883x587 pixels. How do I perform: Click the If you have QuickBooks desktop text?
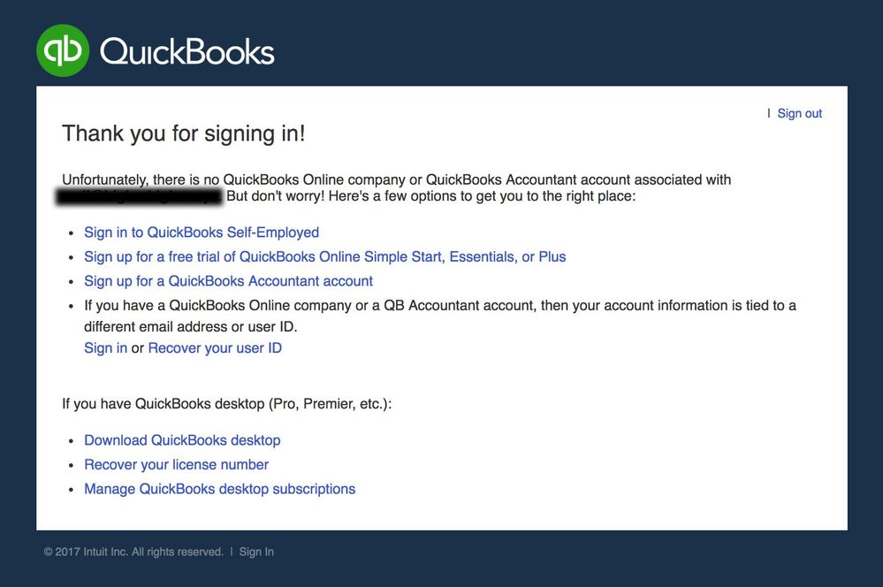(x=226, y=404)
